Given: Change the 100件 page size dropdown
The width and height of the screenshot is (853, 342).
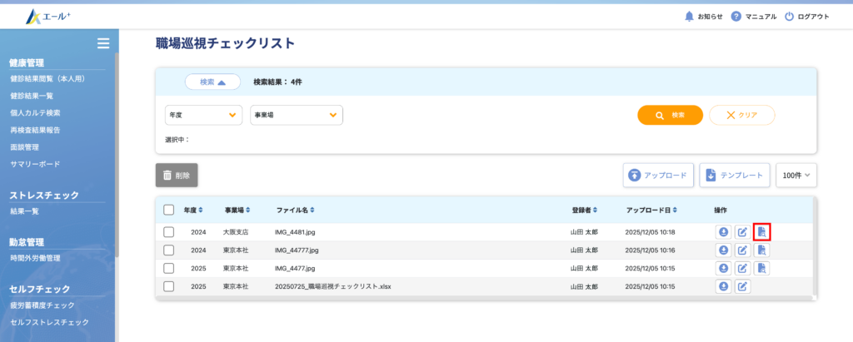Looking at the screenshot, I should pyautogui.click(x=796, y=175).
